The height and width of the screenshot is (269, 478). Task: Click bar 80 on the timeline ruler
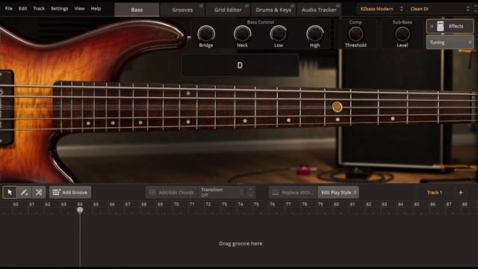pos(336,204)
